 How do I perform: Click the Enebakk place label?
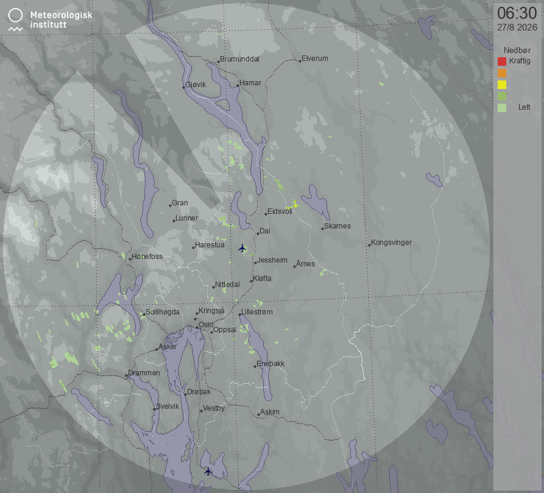(270, 364)
